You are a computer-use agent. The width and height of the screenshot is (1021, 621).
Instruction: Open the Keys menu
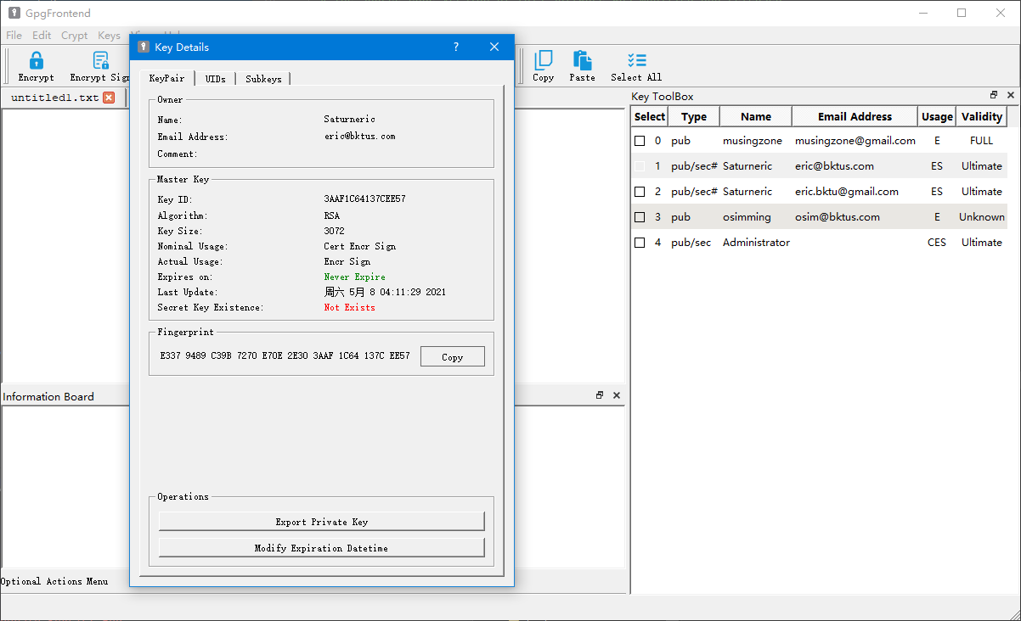(x=109, y=36)
